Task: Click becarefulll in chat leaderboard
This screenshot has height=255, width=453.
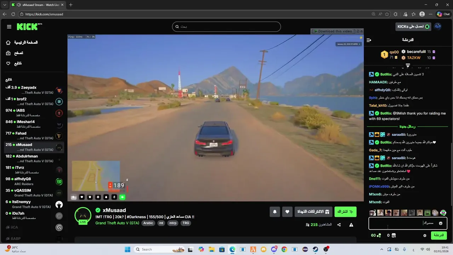Action: [416, 52]
